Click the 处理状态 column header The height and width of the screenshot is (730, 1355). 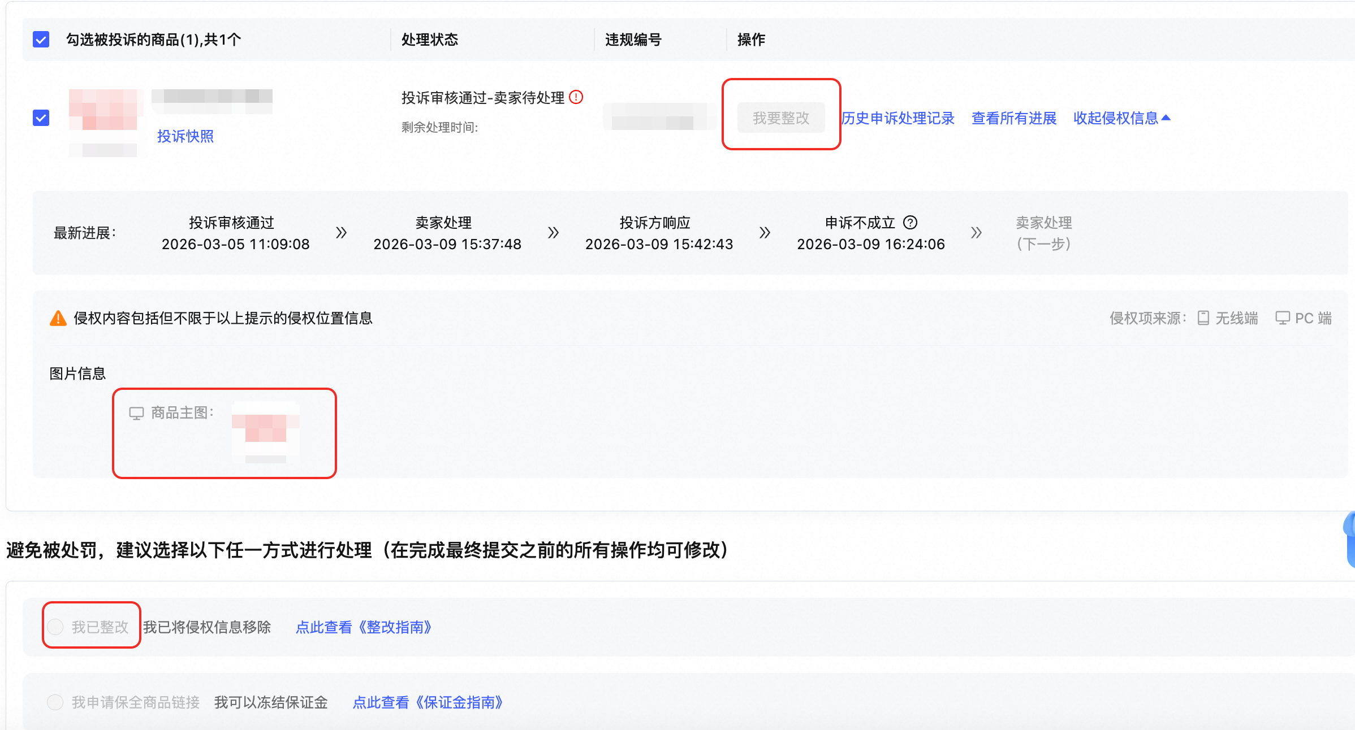[430, 40]
